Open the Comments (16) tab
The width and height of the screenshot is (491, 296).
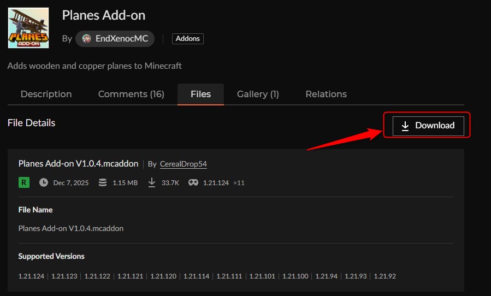pos(131,94)
